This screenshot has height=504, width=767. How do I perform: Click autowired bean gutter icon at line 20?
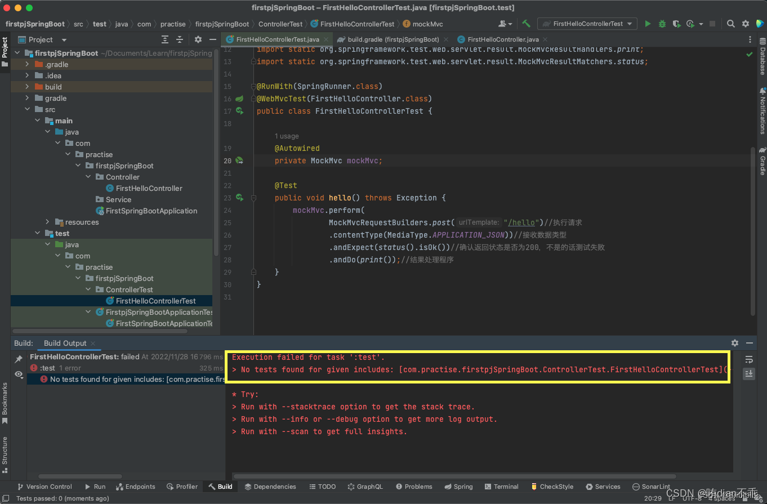point(239,160)
